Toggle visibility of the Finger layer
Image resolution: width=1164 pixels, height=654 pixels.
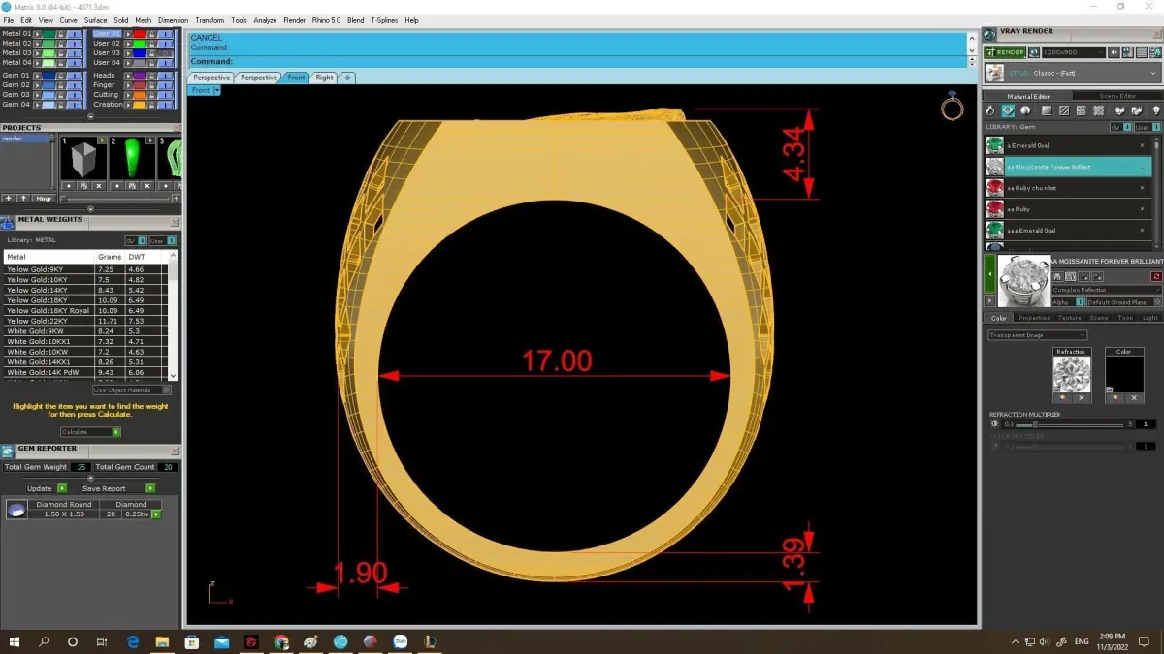165,85
